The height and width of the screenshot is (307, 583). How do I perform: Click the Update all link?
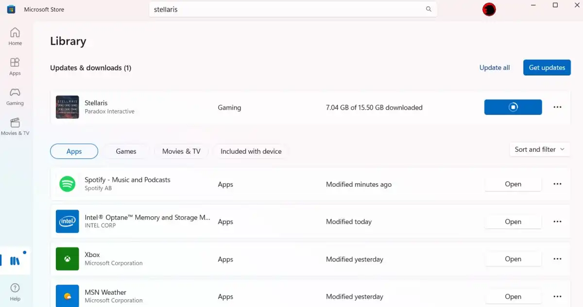coord(495,67)
